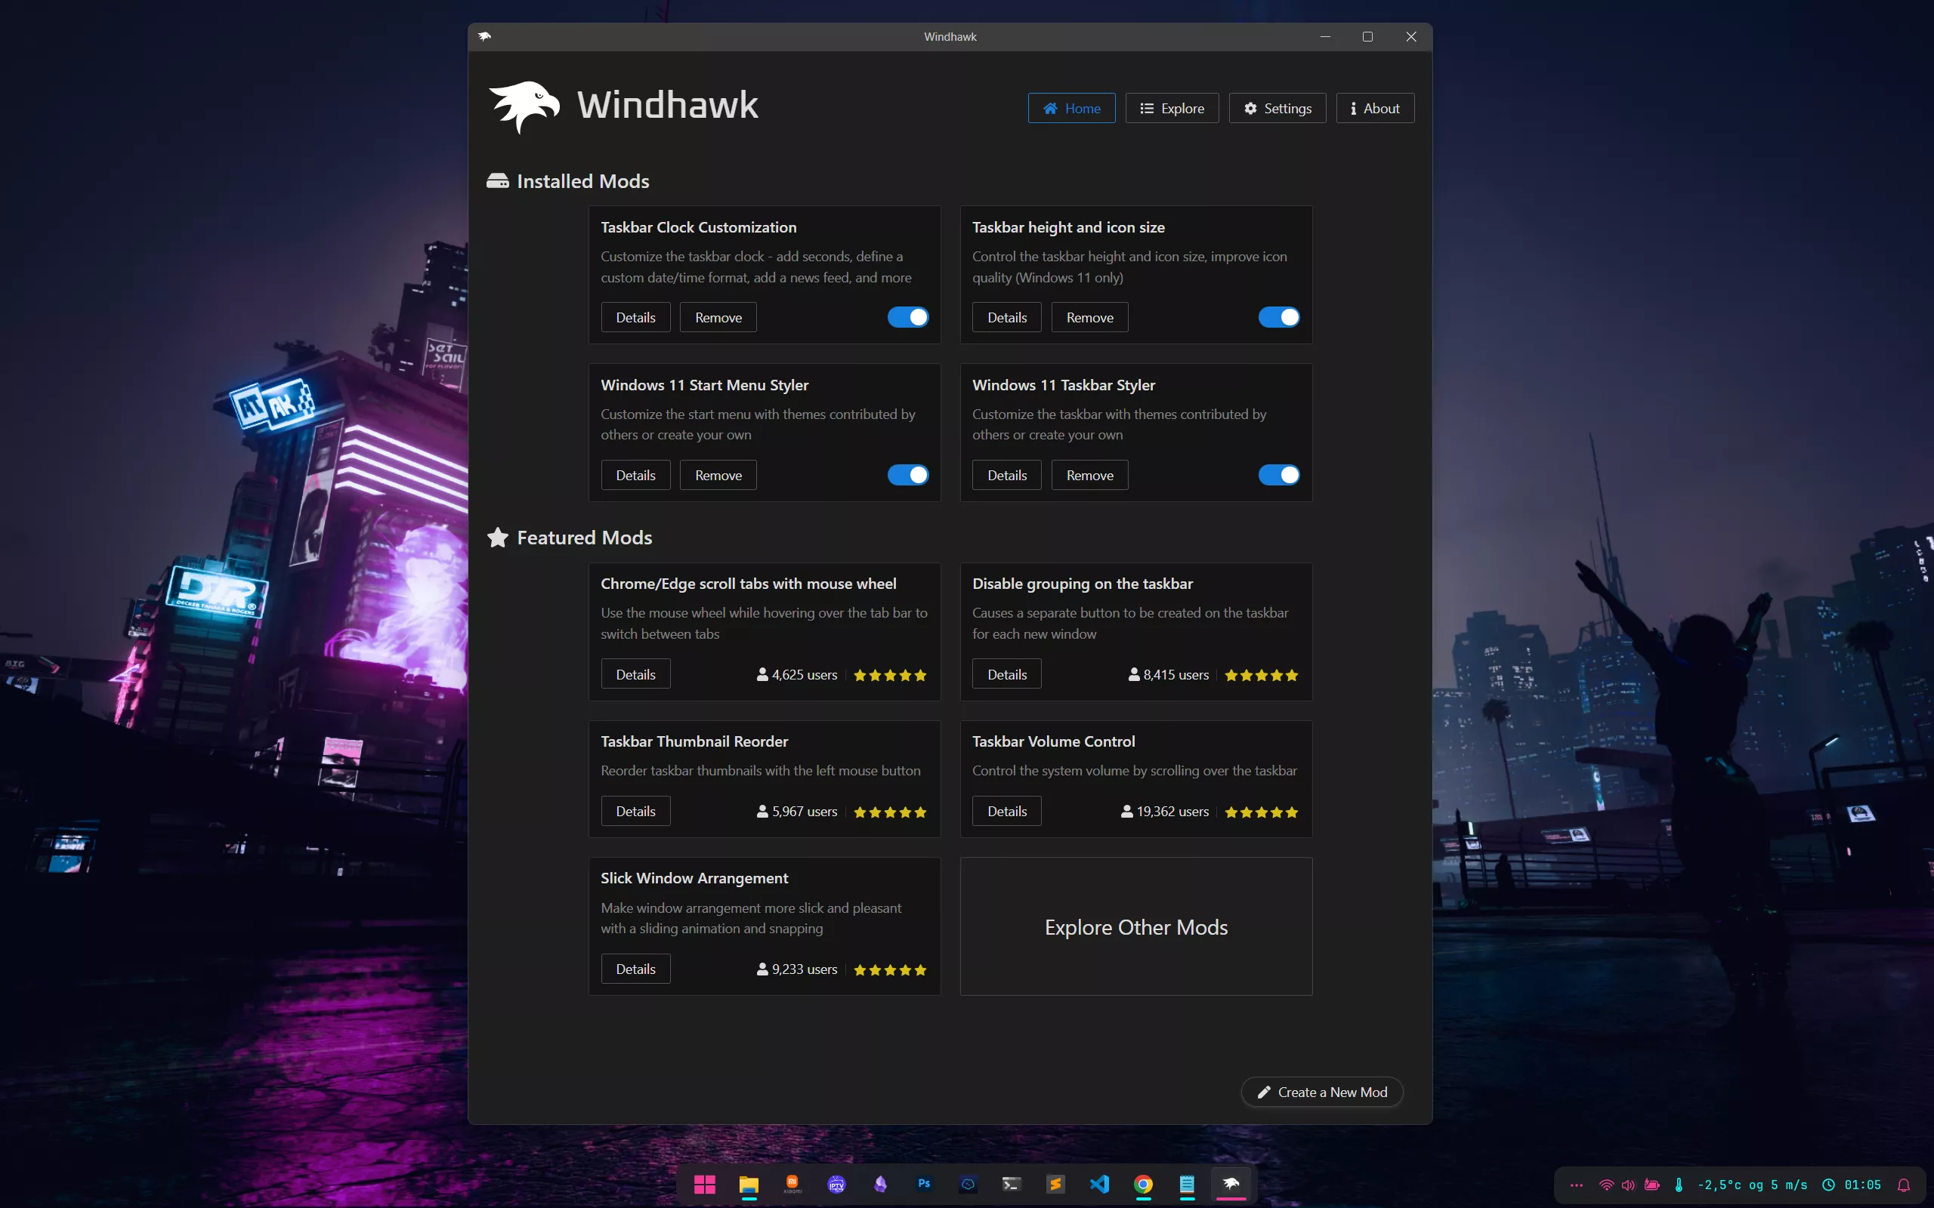Open Details for Slick Window Arrangement

point(635,969)
